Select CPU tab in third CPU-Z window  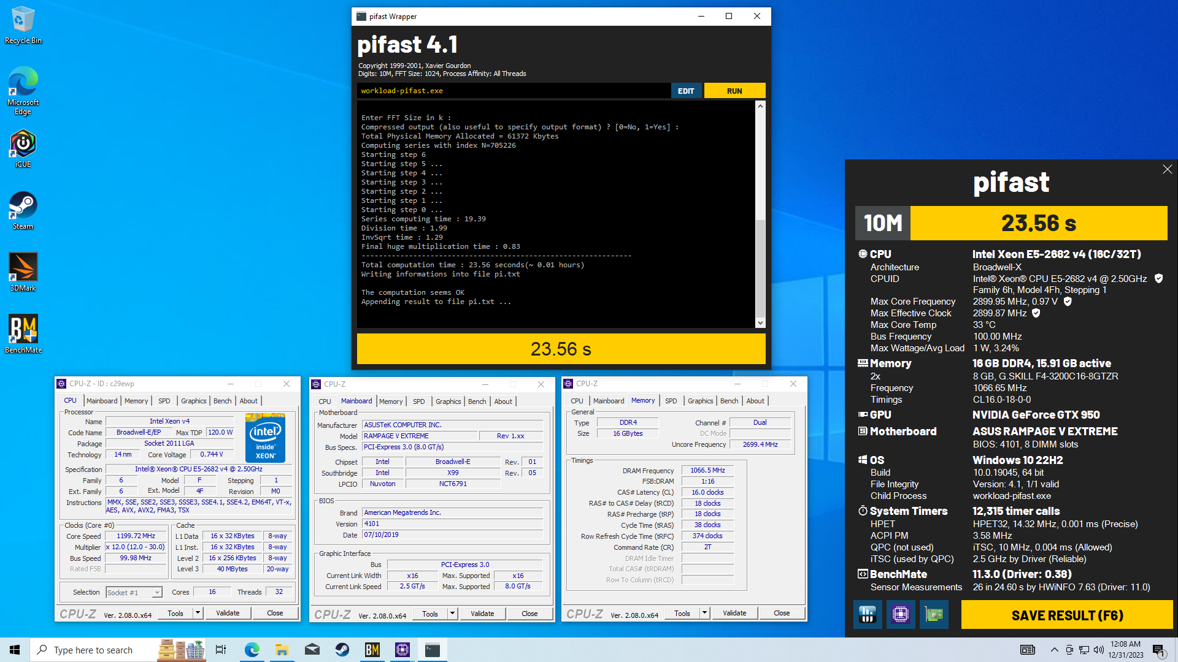coord(577,401)
